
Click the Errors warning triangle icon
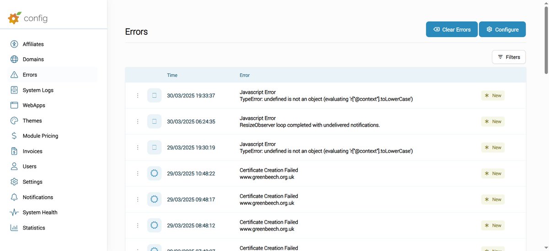(x=14, y=75)
